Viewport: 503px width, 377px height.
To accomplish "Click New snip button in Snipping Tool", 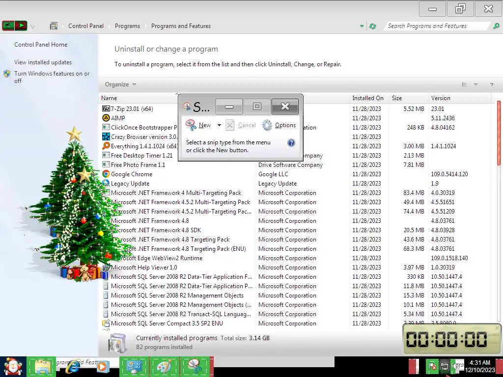I will (x=198, y=125).
